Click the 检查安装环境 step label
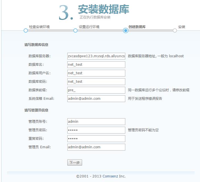200x182 pixels. tap(39, 27)
